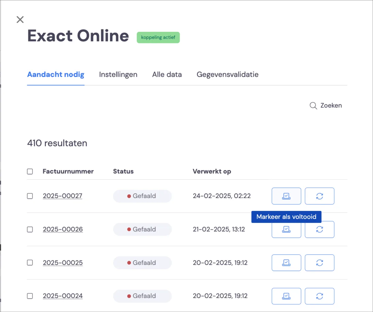Viewport: 373px width, 312px height.
Task: Click the Status column header
Action: coord(123,172)
